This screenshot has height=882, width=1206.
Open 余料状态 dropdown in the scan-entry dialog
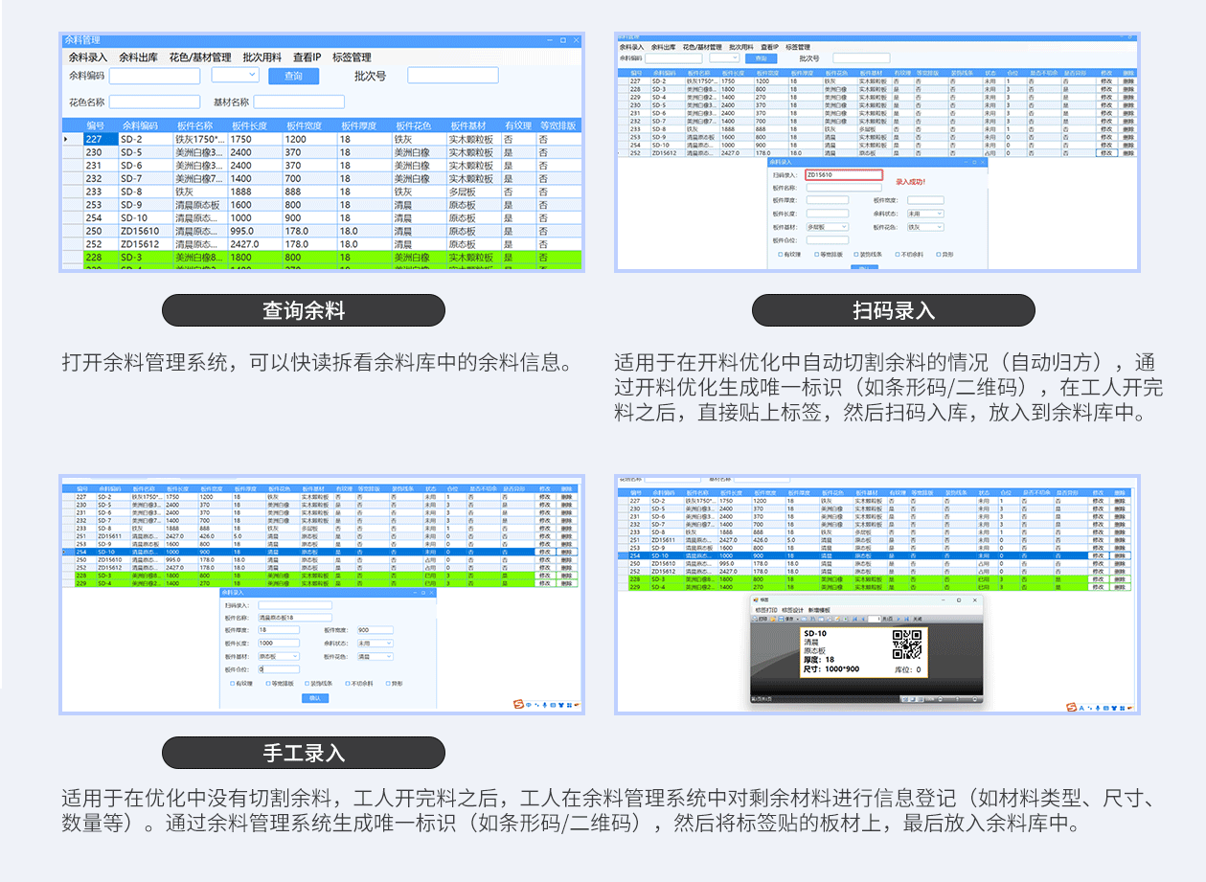(x=925, y=214)
